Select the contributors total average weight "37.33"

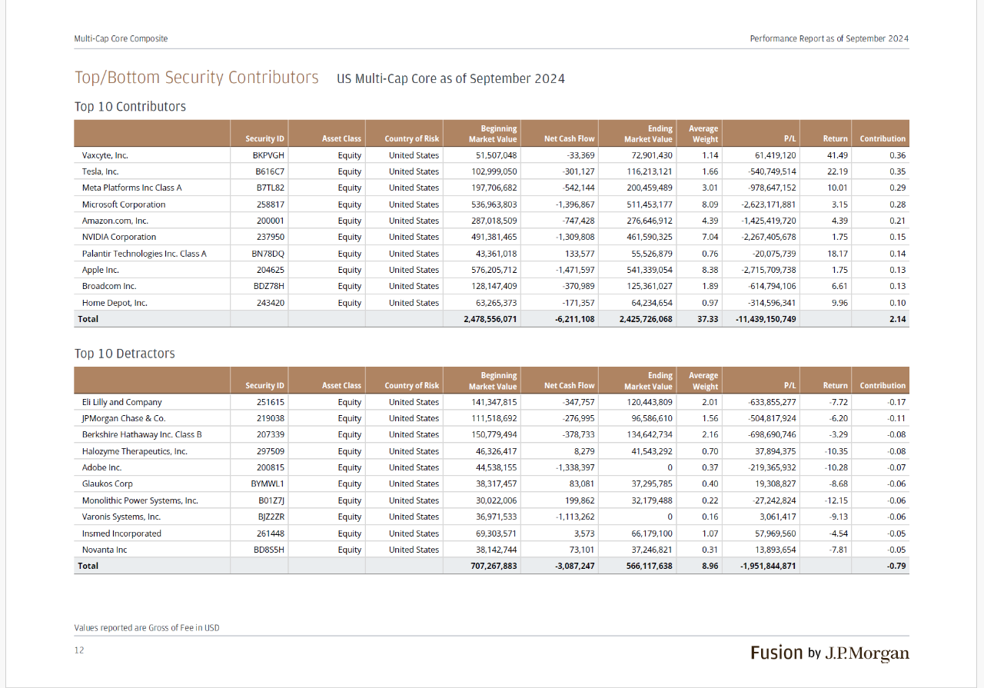pyautogui.click(x=707, y=319)
